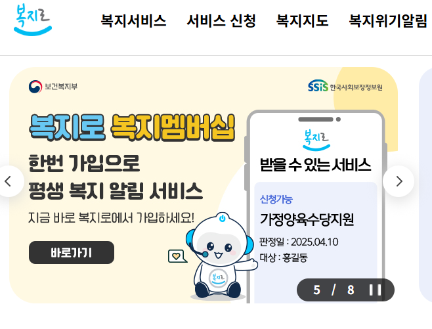Click the 복지로 복지멤버십 banner title
This screenshot has height=329, width=432.
click(132, 127)
